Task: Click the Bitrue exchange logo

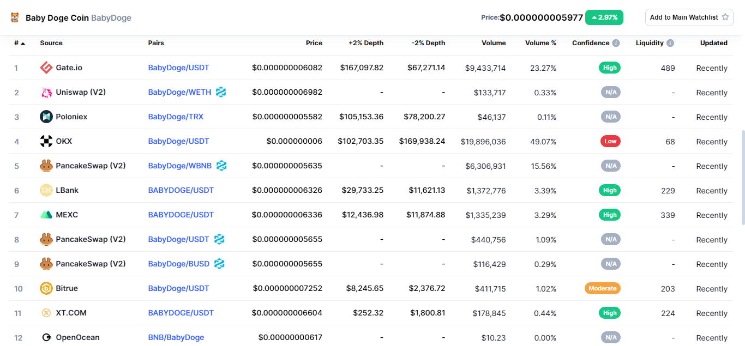Action: tap(46, 288)
